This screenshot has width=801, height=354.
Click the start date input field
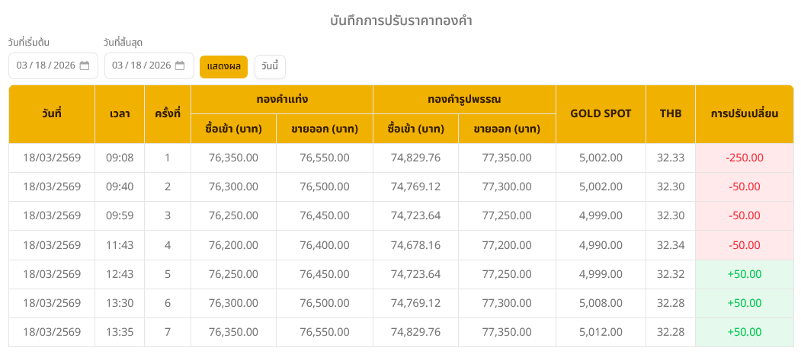pyautogui.click(x=46, y=66)
